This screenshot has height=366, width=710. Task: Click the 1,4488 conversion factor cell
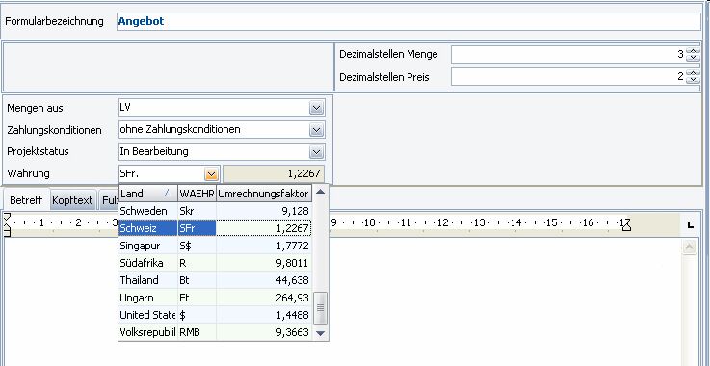(x=264, y=315)
